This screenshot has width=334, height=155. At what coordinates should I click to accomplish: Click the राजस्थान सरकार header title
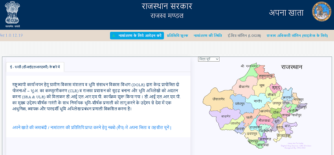click(x=167, y=6)
